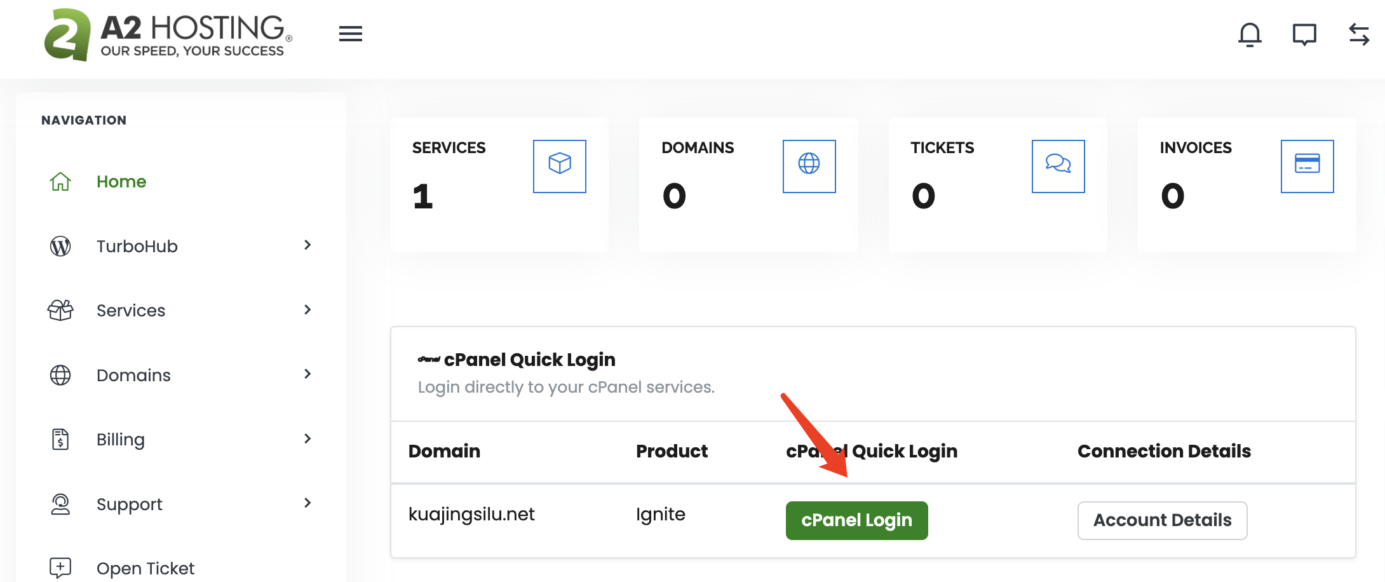The image size is (1385, 582).
Task: Click the Domains globe icon in navigation
Action: click(x=60, y=375)
